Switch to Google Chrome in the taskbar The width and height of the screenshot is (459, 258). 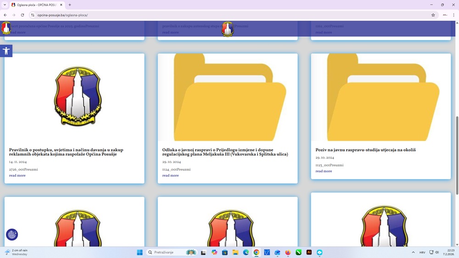[x=257, y=252]
